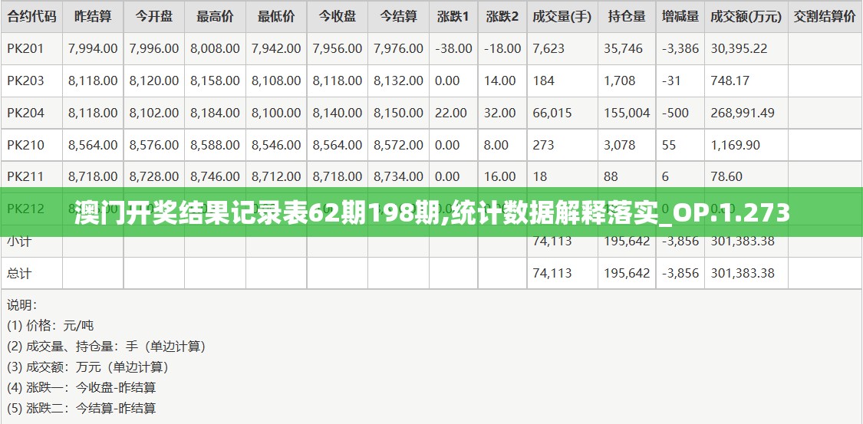Click PK204 change value 22.00
Viewport: 863px width, 424px height.
coord(451,113)
